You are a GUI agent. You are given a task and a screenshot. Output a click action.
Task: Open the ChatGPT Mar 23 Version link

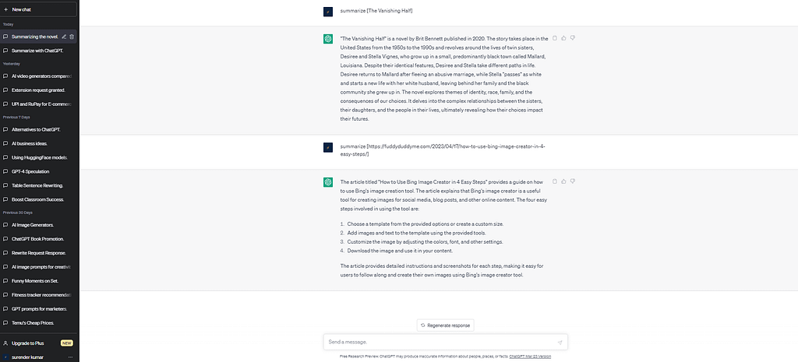[x=530, y=356]
